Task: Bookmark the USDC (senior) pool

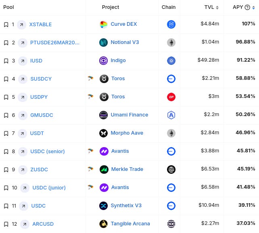Action: (6, 152)
